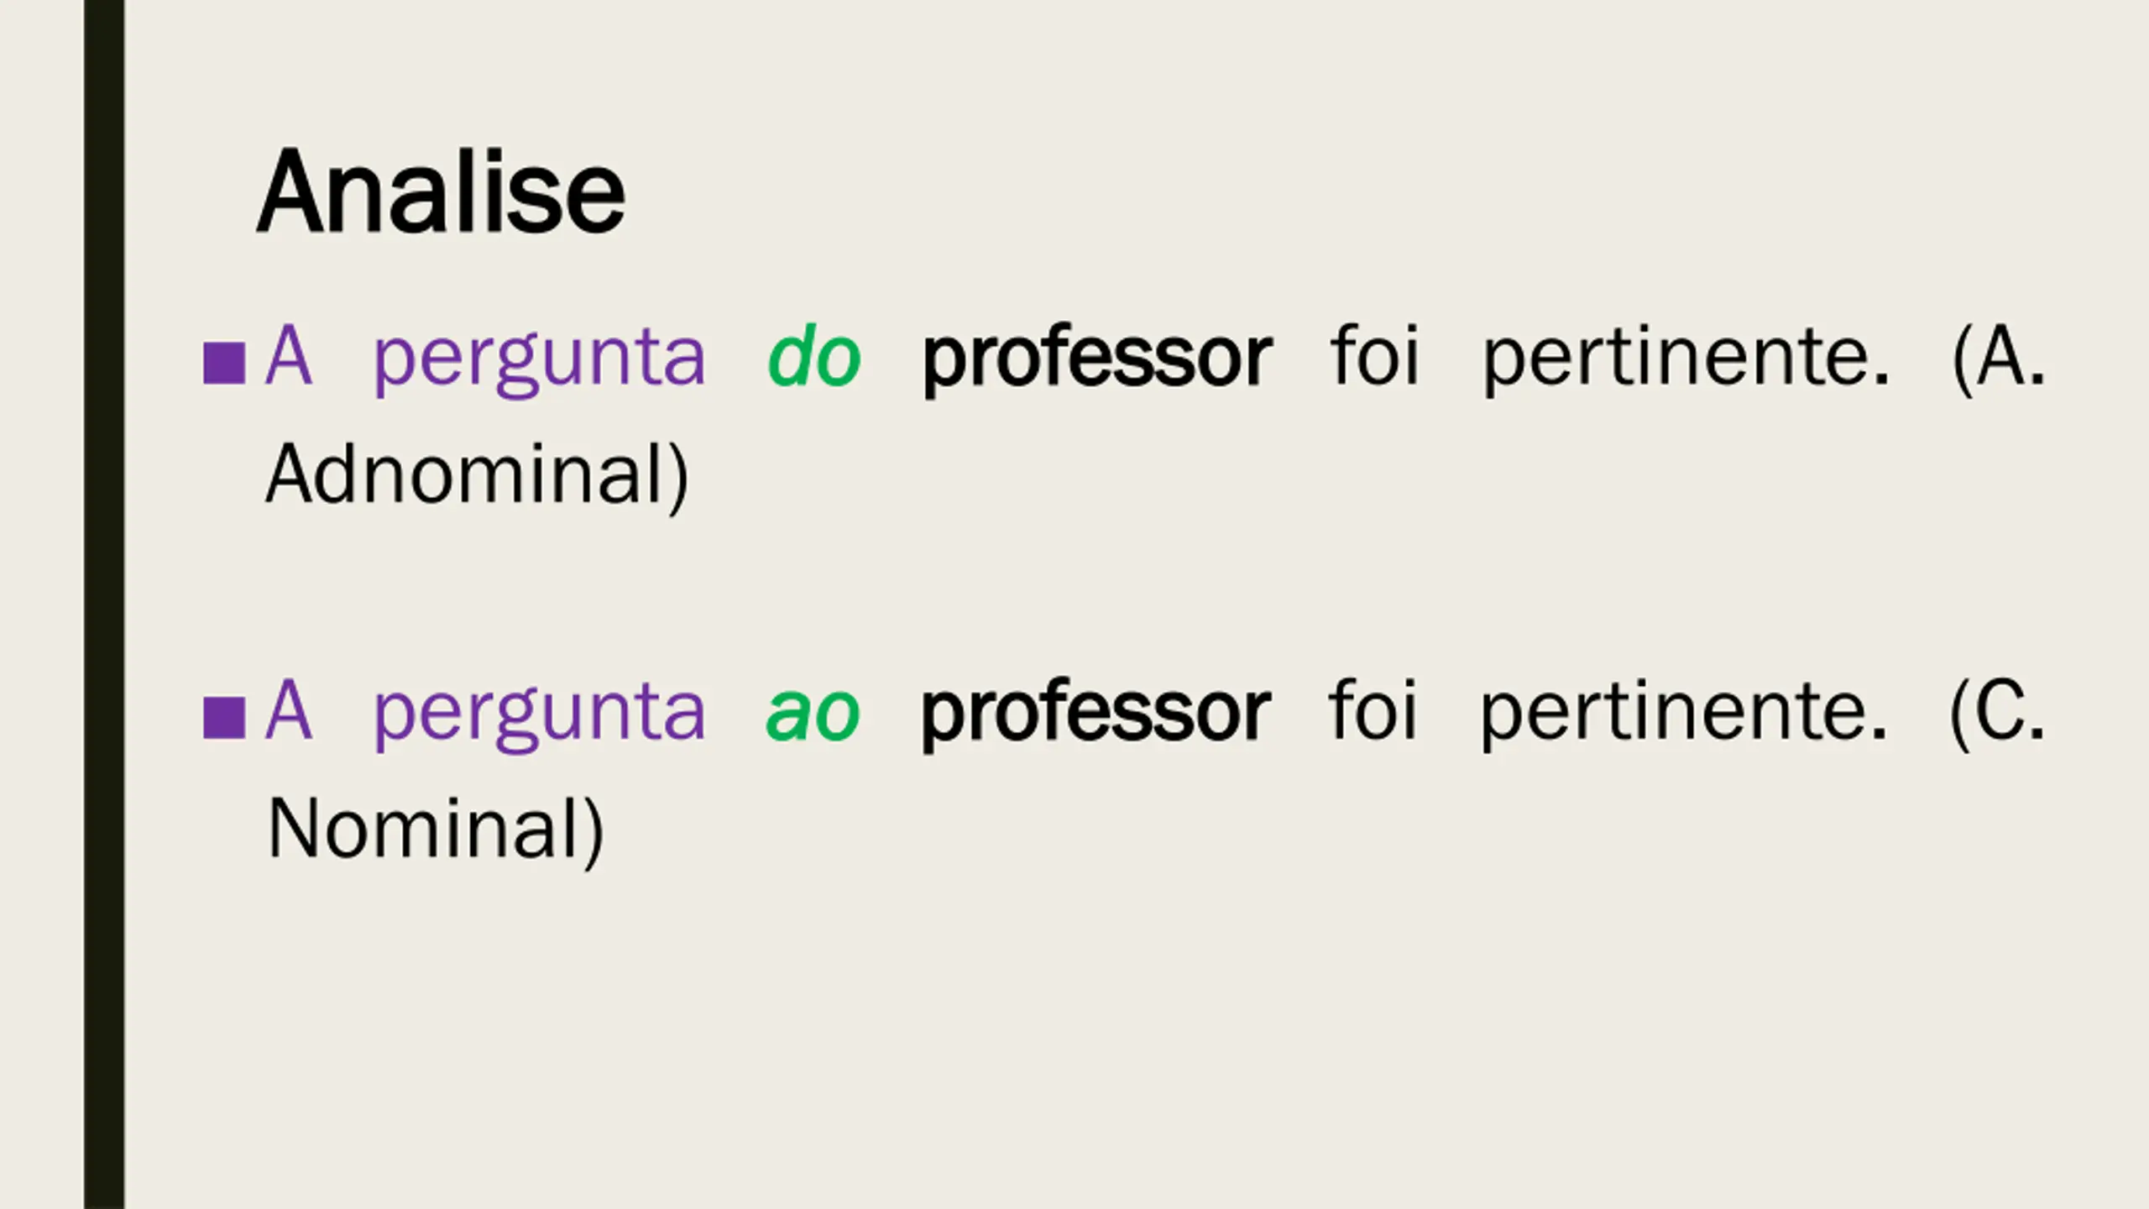Click purple 'pergunta' in first bullet
2149x1209 pixels.
539,361
